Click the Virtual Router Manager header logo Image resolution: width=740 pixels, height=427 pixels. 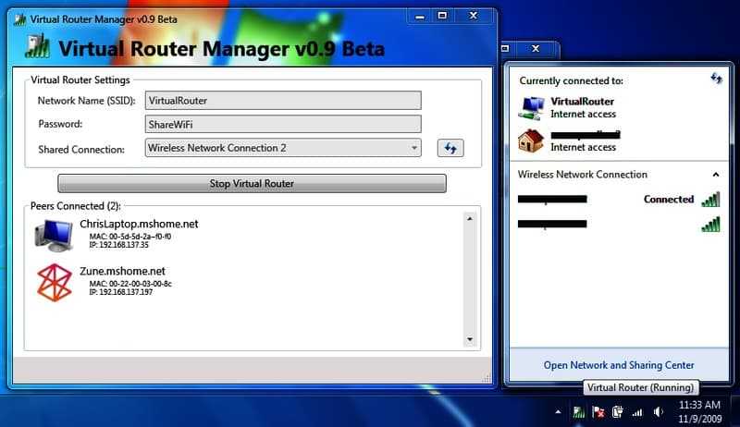[x=38, y=47]
